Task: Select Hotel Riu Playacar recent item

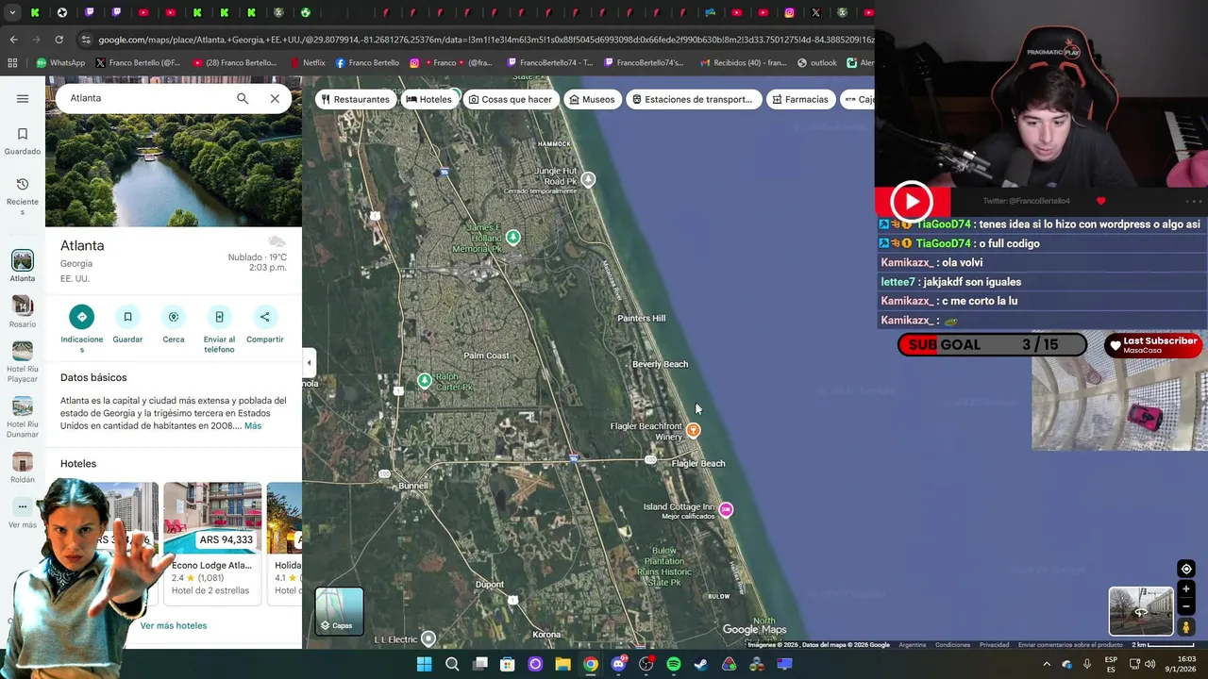Action: (23, 362)
